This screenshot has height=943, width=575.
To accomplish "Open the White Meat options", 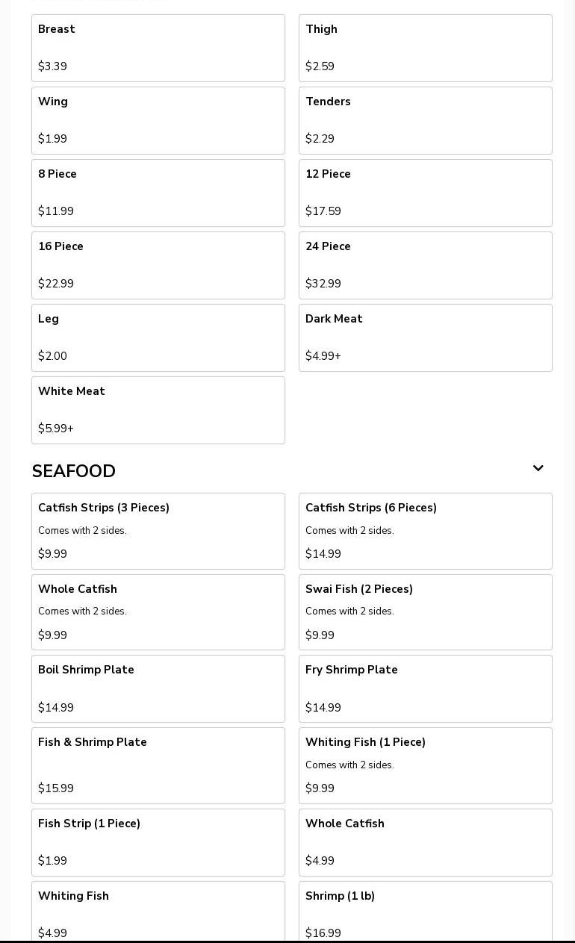I will pos(158,410).
